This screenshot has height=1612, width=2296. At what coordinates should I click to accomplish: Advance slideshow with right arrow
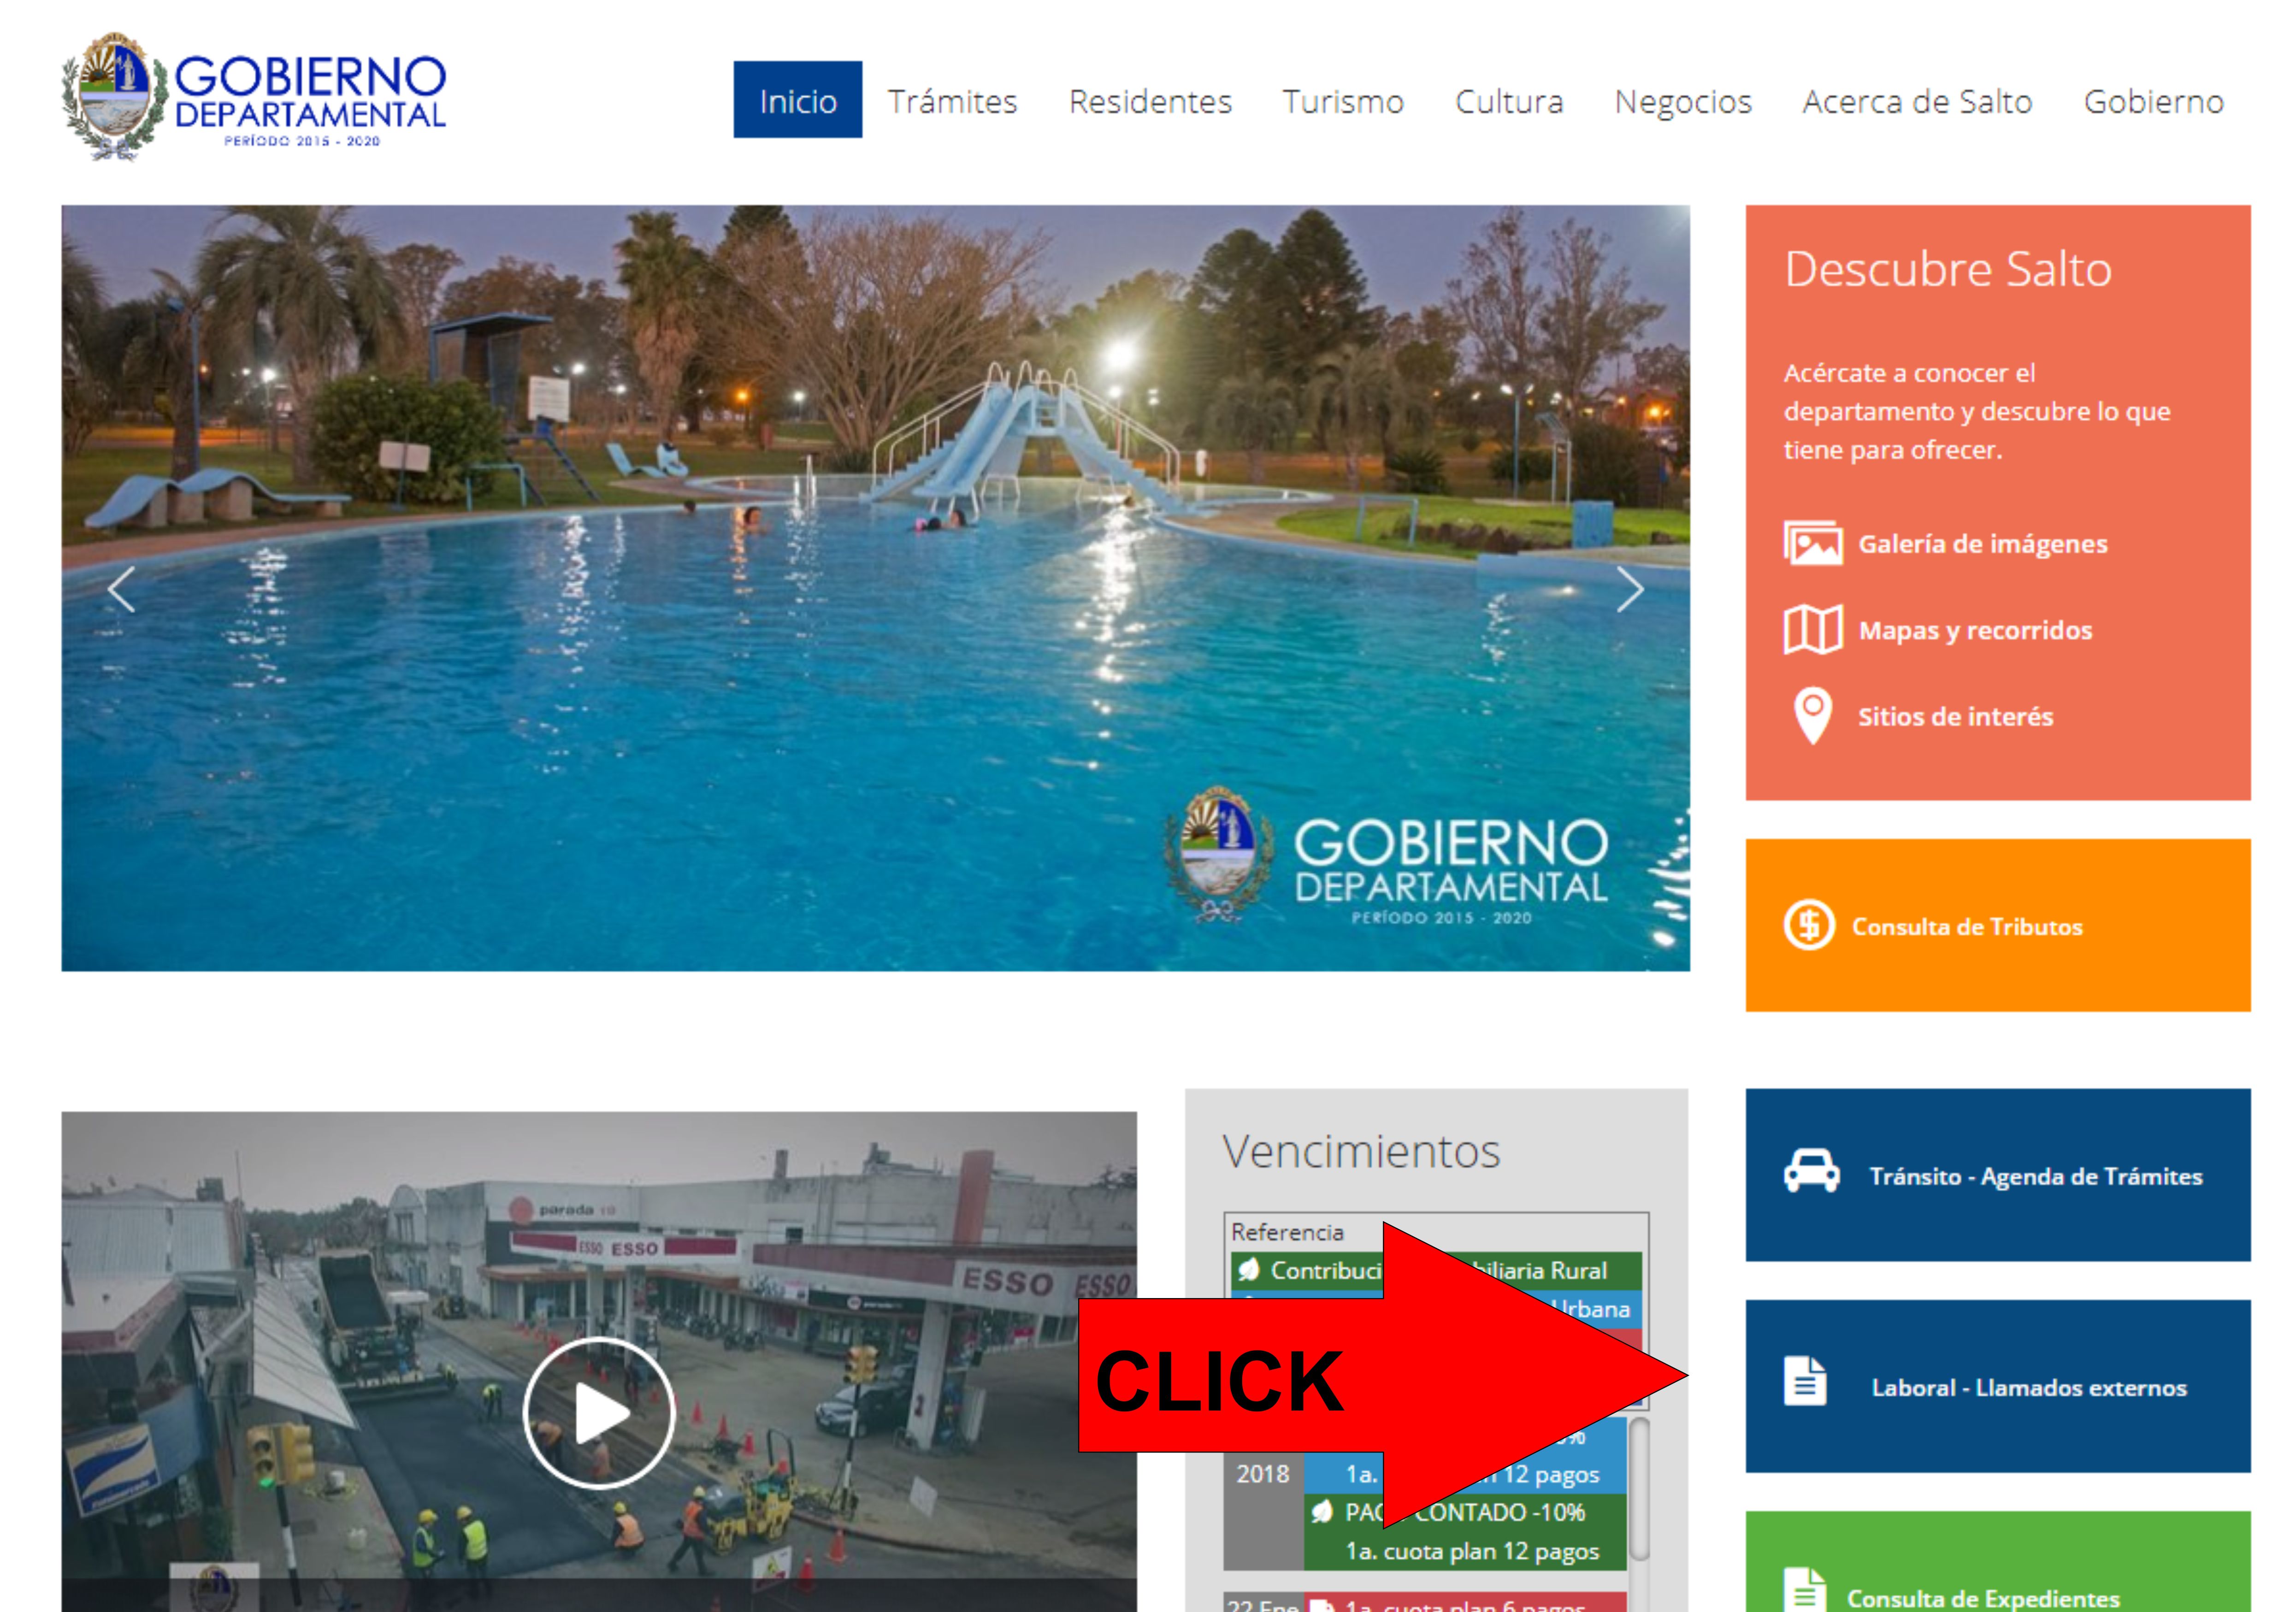(x=1630, y=589)
